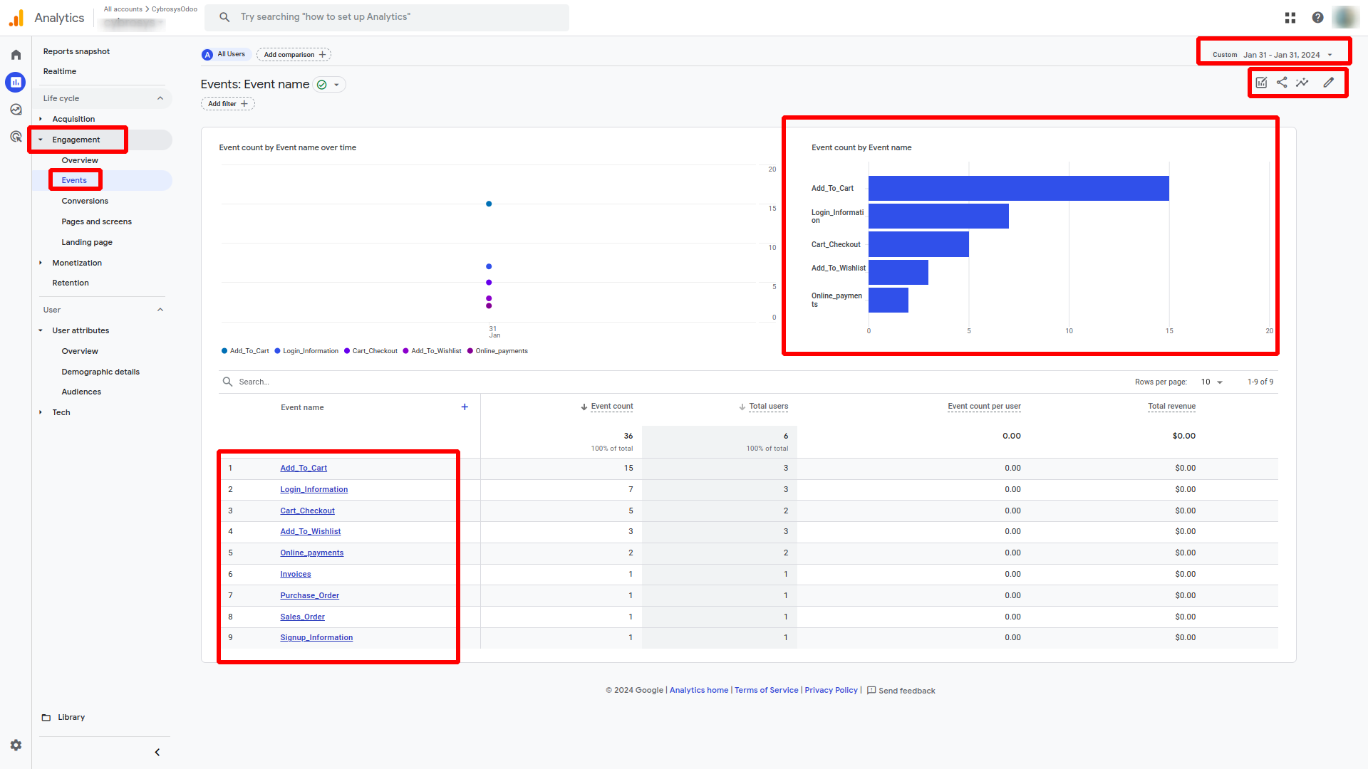1368x769 pixels.
Task: Toggle Online_payments series in chart legend
Action: [497, 351]
